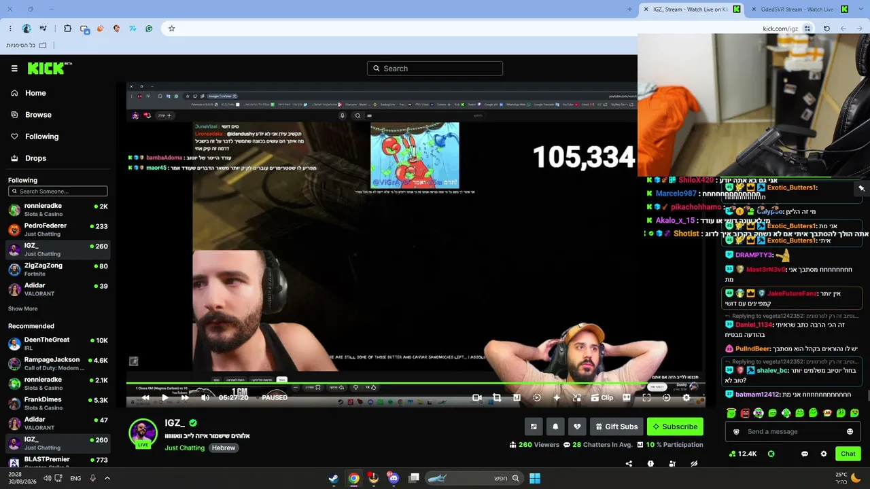
Task: Show hidden taskbar tray icons
Action: [x=107, y=478]
